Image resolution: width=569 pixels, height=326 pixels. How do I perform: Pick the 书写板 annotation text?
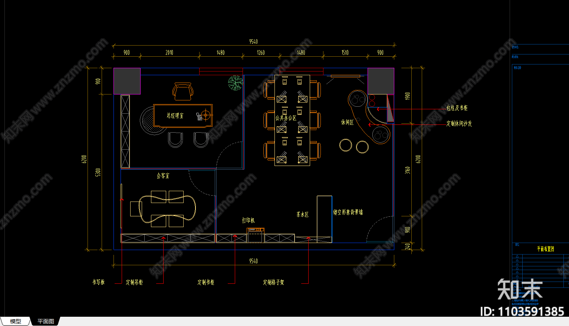click(x=98, y=282)
